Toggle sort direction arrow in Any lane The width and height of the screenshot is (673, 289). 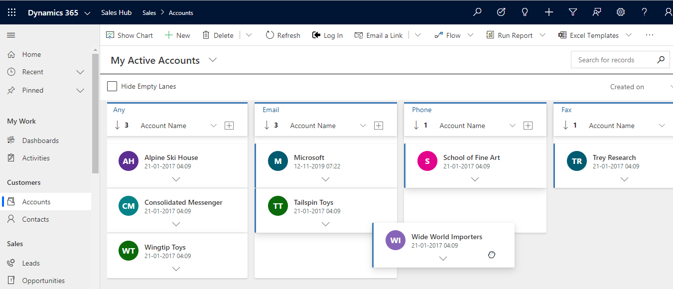tap(118, 126)
